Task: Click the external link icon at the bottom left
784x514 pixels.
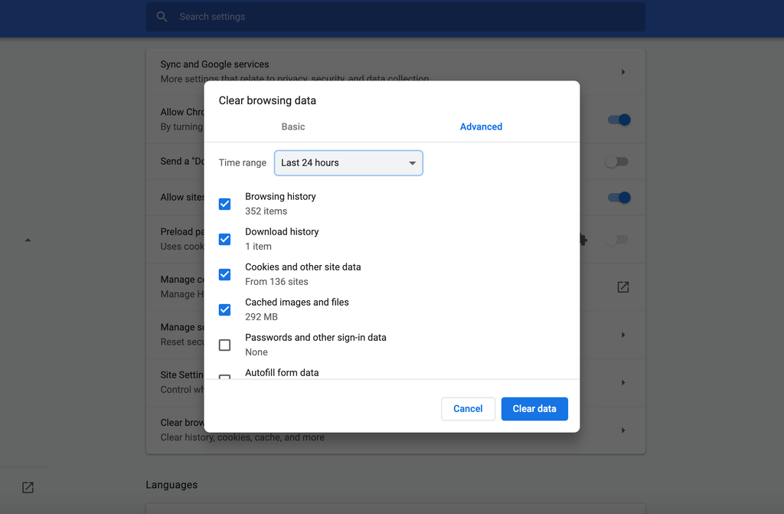Action: coord(28,487)
